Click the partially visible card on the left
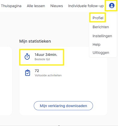 (6, 81)
